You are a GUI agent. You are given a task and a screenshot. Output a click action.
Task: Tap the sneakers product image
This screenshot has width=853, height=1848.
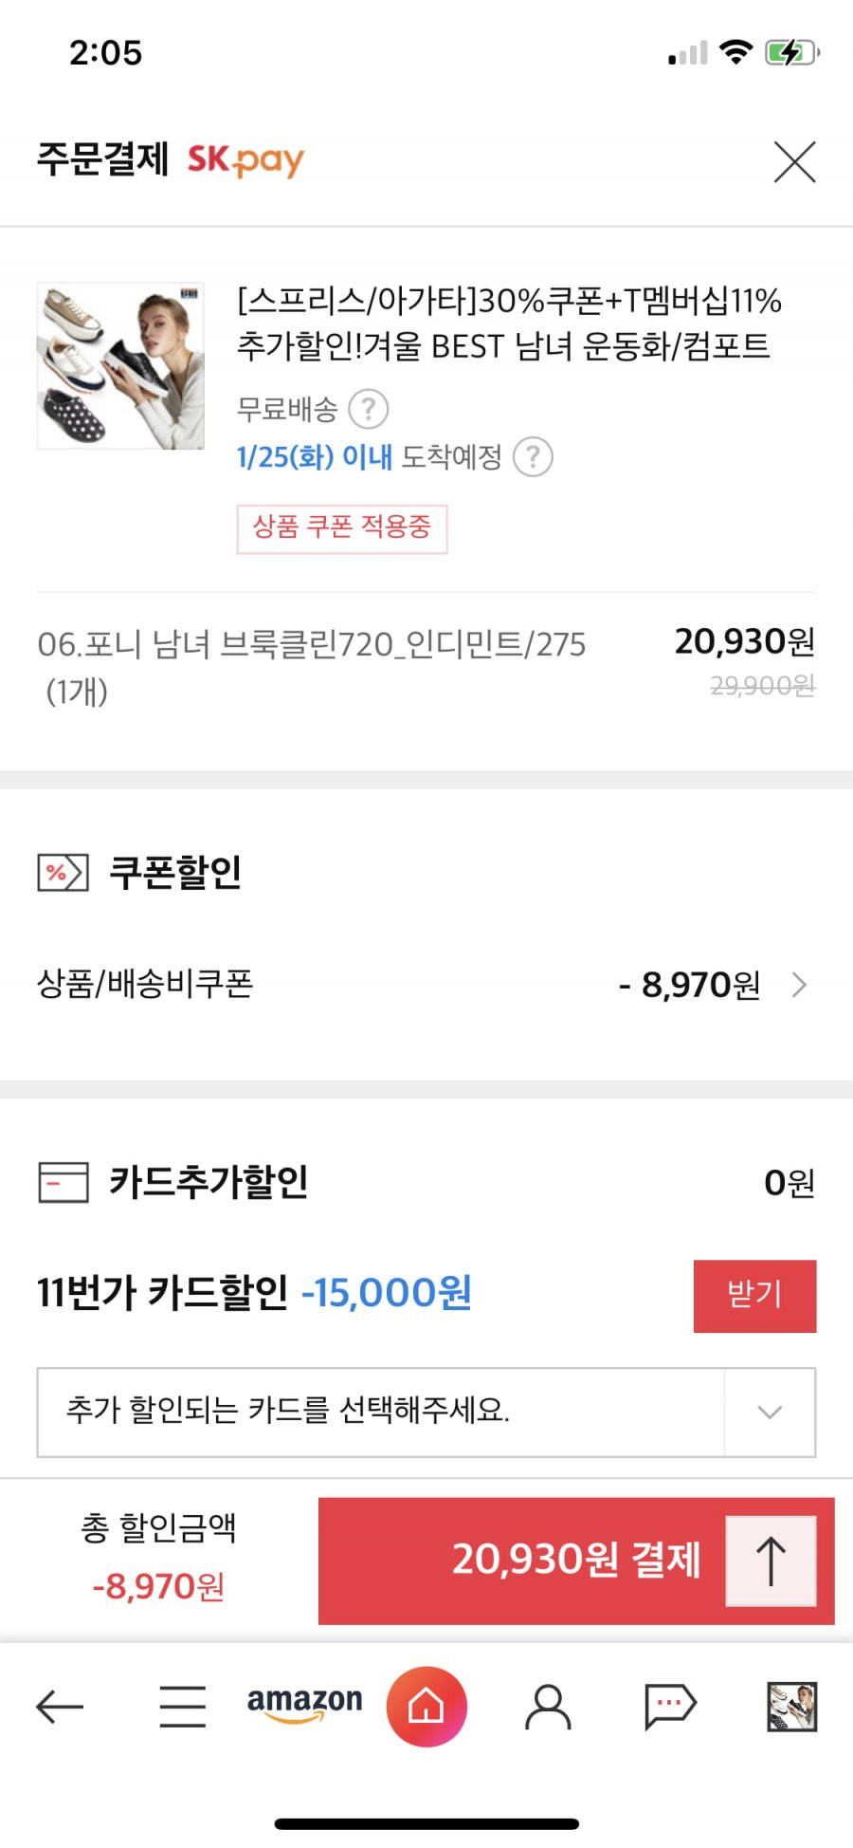tap(120, 365)
